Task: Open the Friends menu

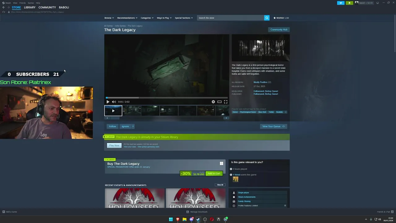Action: click(23, 3)
